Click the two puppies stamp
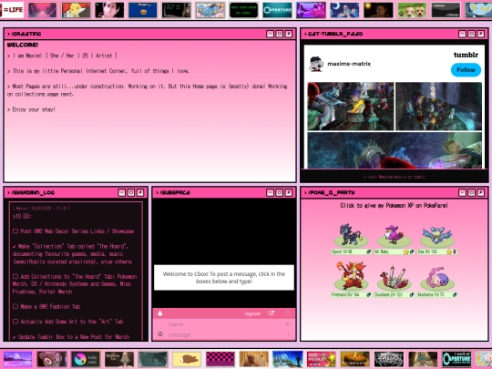492x369 pixels. pos(412,10)
